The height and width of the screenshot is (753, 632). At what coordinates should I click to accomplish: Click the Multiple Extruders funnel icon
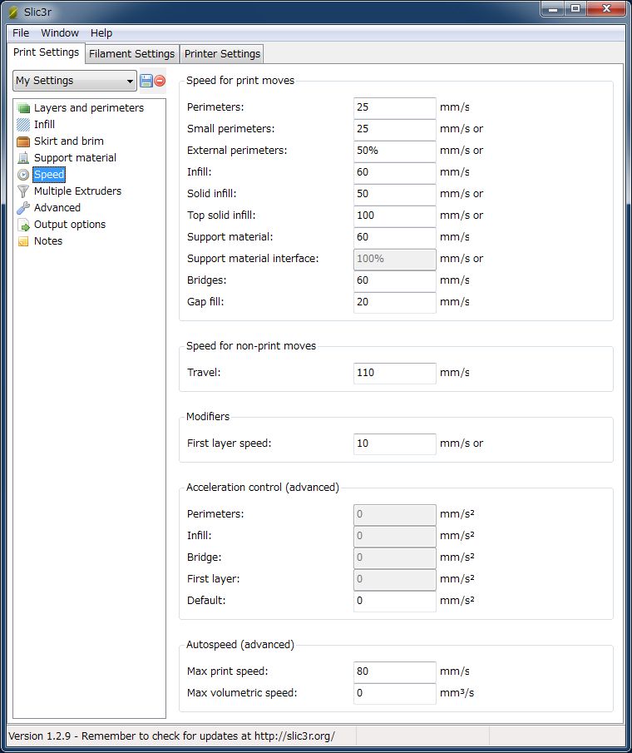23,191
